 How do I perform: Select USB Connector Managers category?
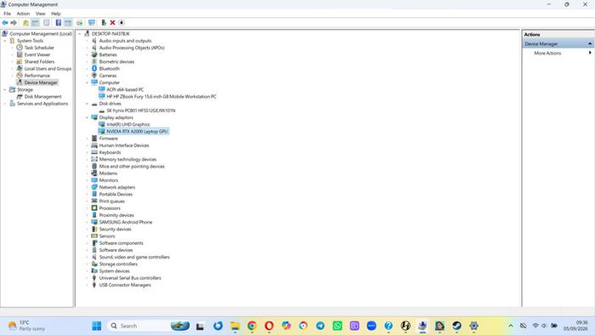(125, 285)
